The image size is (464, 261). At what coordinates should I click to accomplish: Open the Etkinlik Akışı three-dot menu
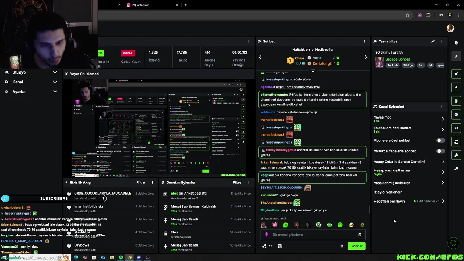(152, 183)
